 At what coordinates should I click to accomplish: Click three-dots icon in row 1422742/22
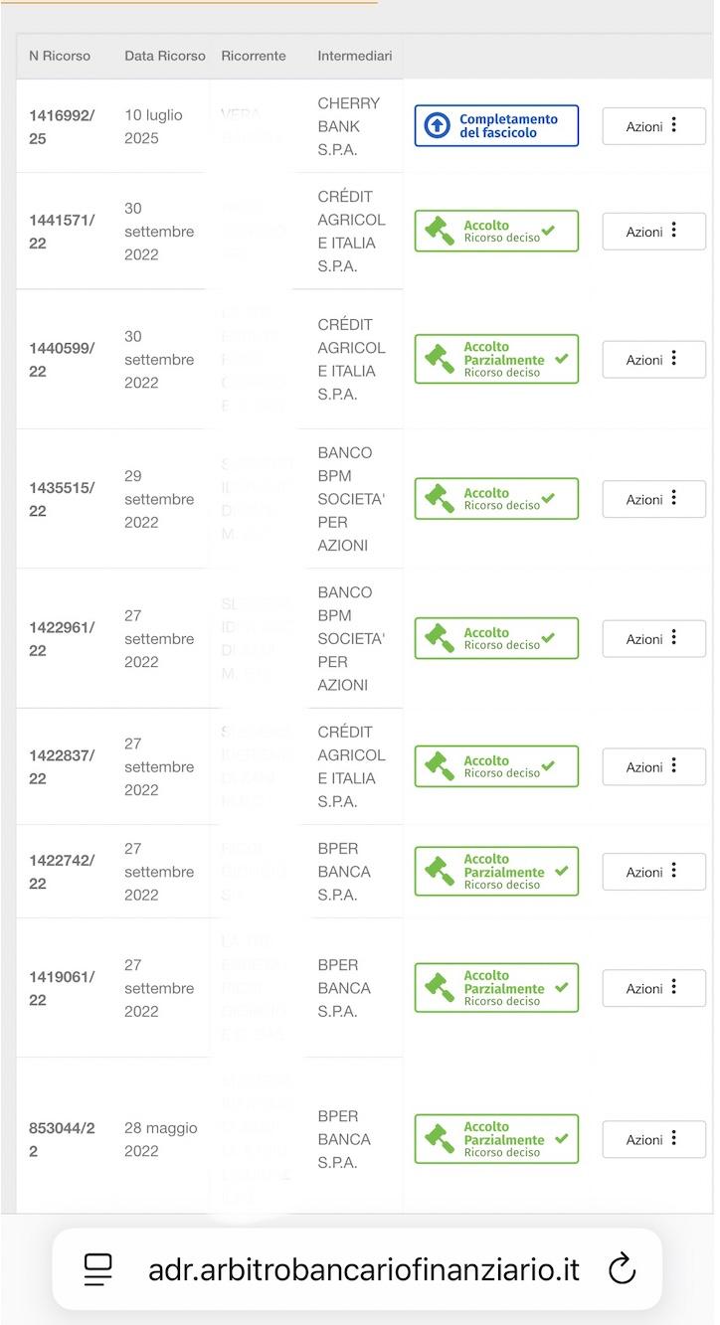pyautogui.click(x=673, y=871)
